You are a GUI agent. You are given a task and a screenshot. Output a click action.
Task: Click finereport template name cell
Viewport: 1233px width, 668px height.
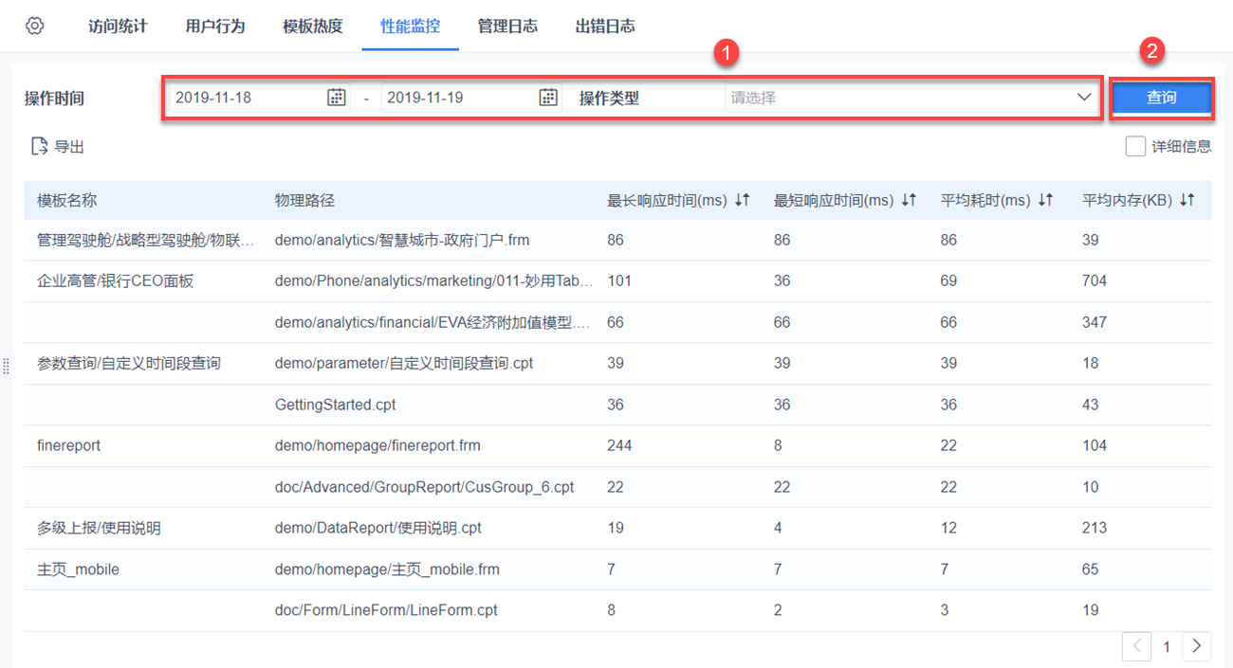tap(68, 445)
